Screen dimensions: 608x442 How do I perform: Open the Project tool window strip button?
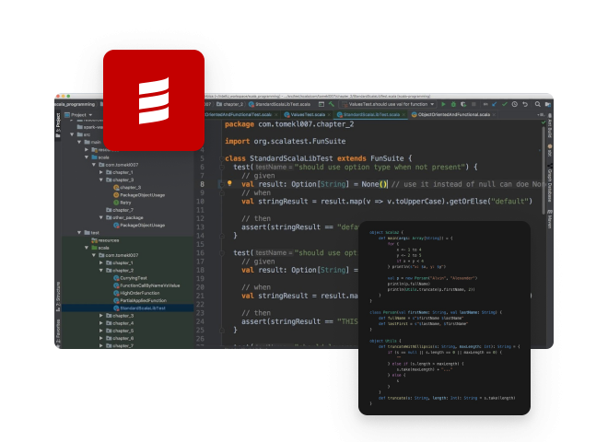pos(58,124)
